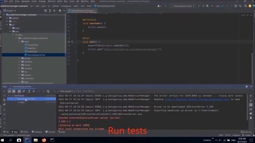Viewport: 255px width, 143px height.
Task: Open the selenium release storage link in console
Action: tap(197, 99)
